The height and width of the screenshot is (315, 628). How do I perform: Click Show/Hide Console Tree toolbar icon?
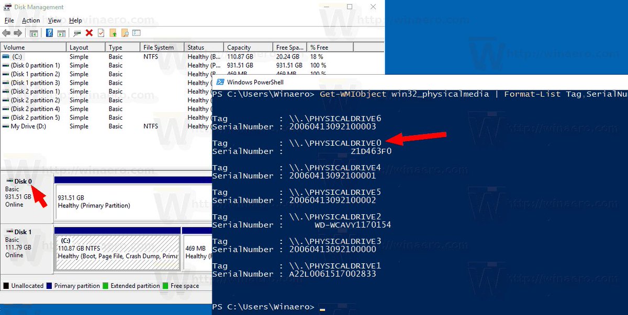click(x=33, y=33)
